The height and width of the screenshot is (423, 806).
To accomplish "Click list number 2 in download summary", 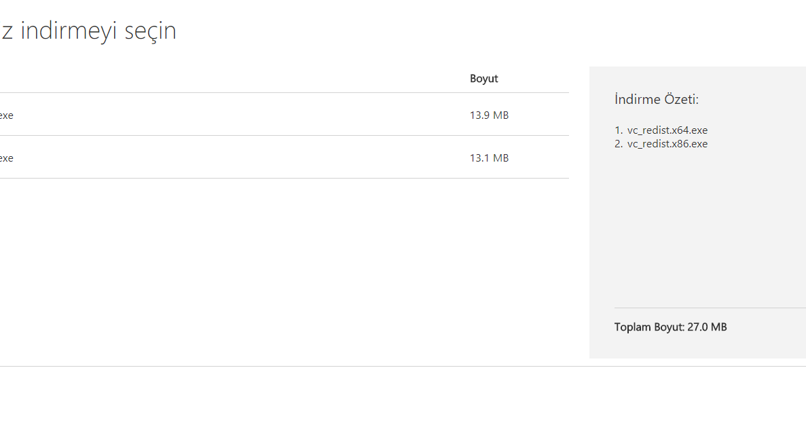I will click(x=619, y=144).
